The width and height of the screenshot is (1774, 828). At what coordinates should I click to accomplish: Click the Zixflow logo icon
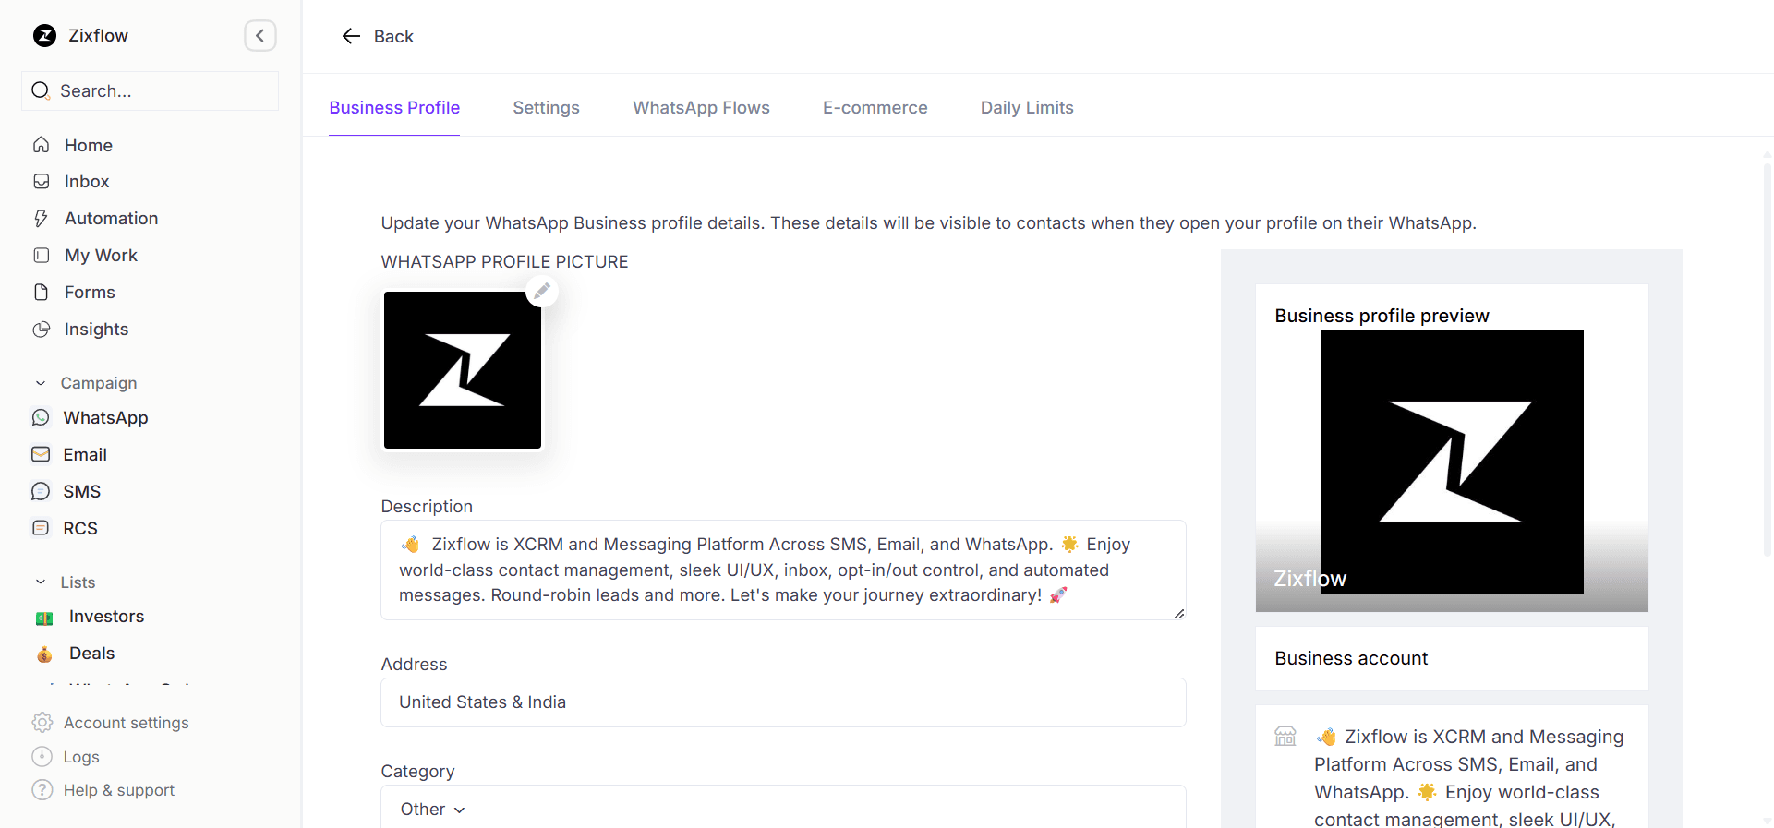44,36
